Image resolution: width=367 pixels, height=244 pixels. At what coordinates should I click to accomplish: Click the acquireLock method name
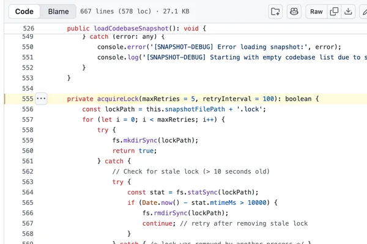118,99
